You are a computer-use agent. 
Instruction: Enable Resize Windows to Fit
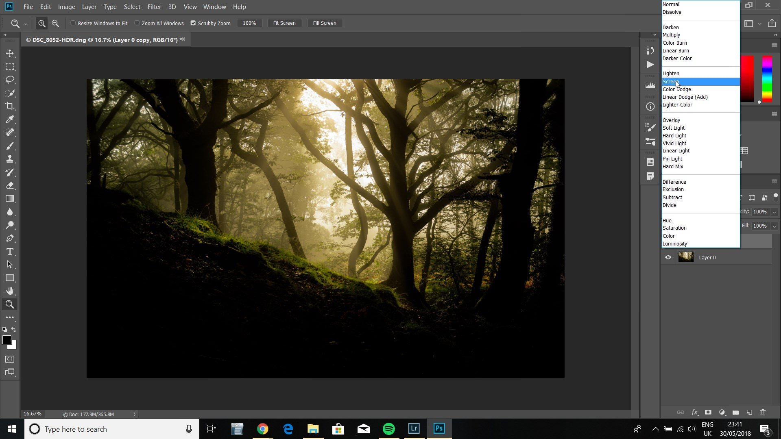point(73,23)
